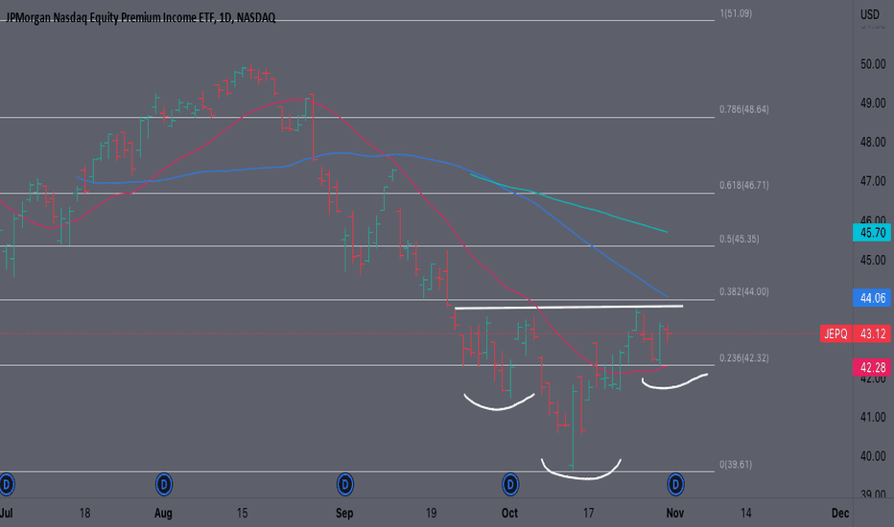This screenshot has width=894, height=527.
Task: Click the 0(39.61) Fibonacci base level label
Action: (736, 465)
